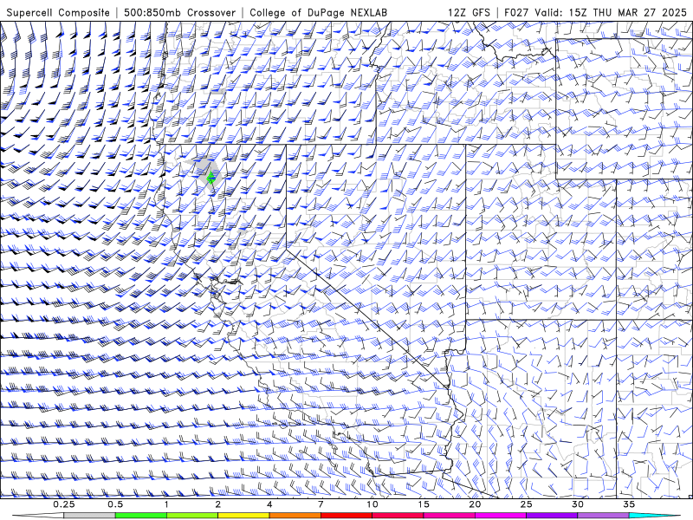
Task: Click the lime color bar segment (1–2)
Action: point(192,516)
